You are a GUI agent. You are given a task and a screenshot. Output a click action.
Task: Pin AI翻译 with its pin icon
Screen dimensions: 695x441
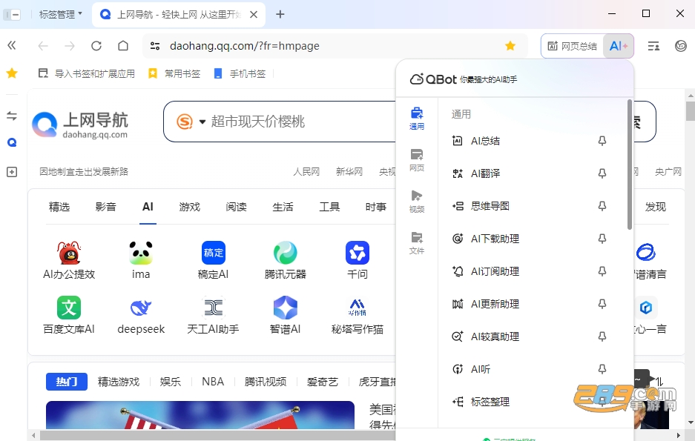602,173
